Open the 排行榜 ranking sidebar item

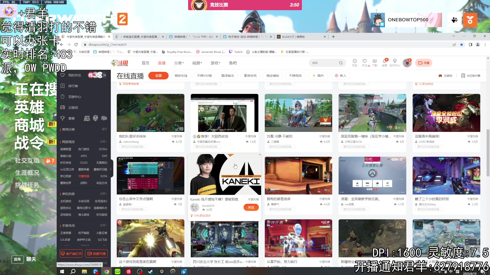[x=73, y=86]
